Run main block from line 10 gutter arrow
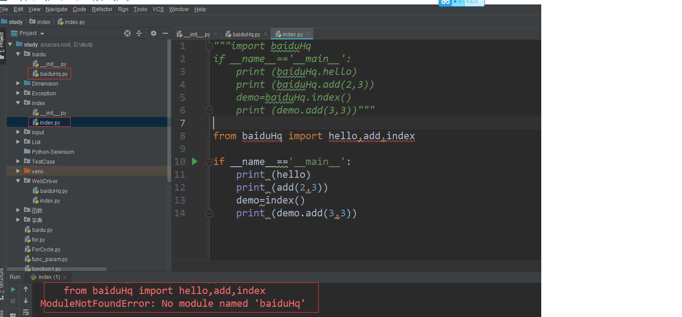The image size is (682, 317). (194, 161)
